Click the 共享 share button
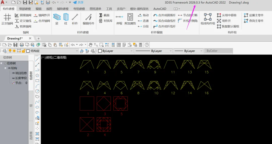Screen dimensions: 272x144 coord(78,3)
